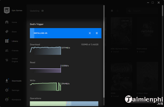Install A Short Hike
The width and height of the screenshot is (164, 107).
coord(141,96)
